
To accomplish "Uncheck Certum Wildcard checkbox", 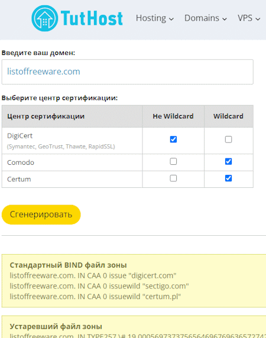I will (228, 178).
